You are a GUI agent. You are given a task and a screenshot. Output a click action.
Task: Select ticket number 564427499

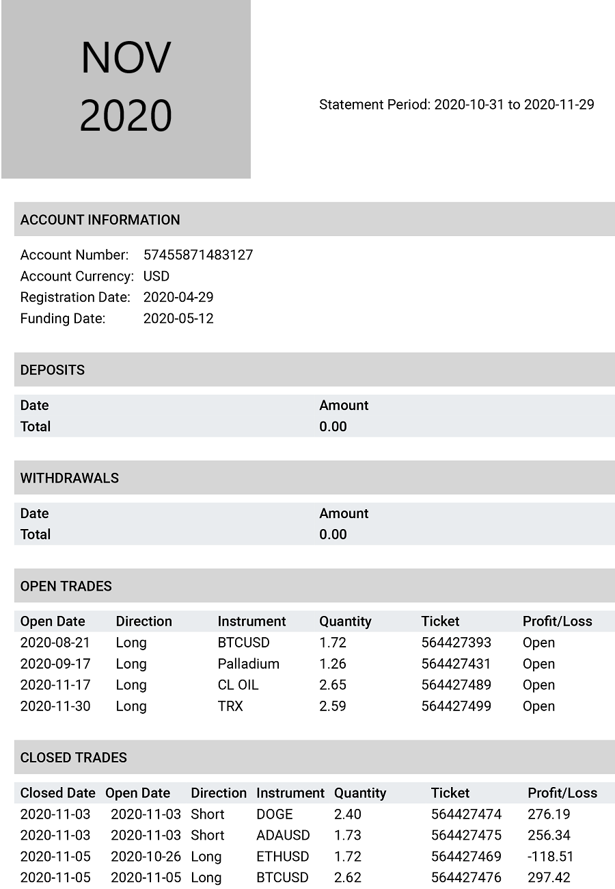click(x=456, y=706)
